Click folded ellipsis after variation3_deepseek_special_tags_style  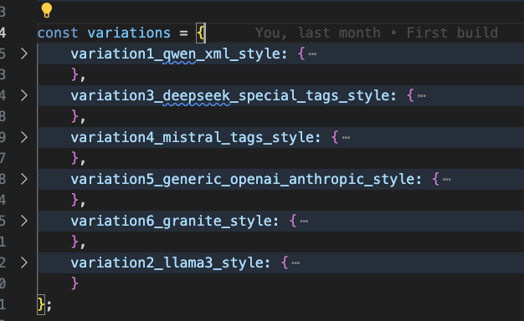click(421, 96)
